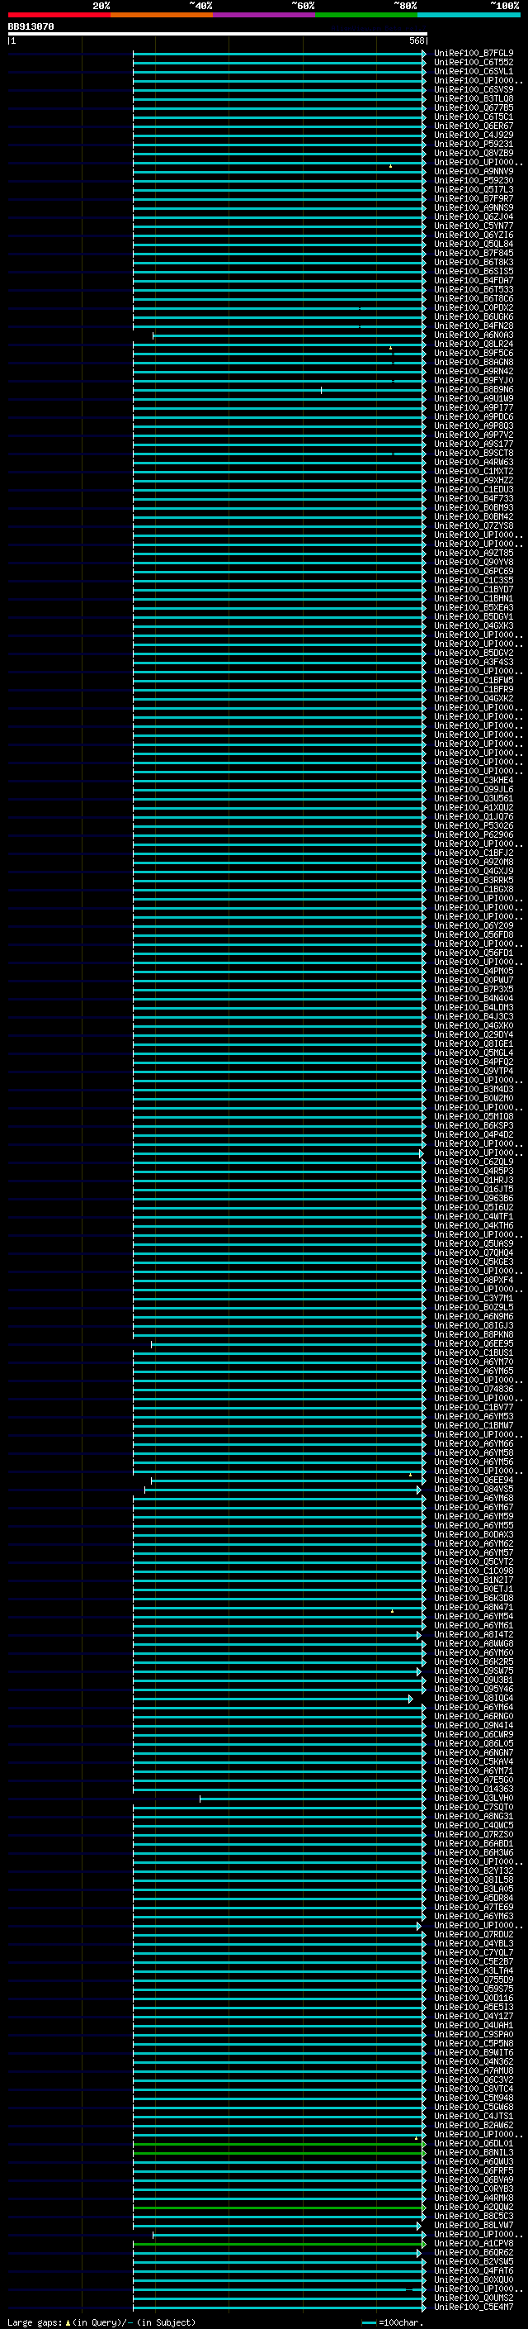Click the red 20% identity legend bar
Viewport: 528px width, 2329px height.
click(59, 15)
